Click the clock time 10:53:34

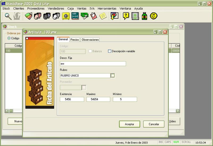click(201, 143)
